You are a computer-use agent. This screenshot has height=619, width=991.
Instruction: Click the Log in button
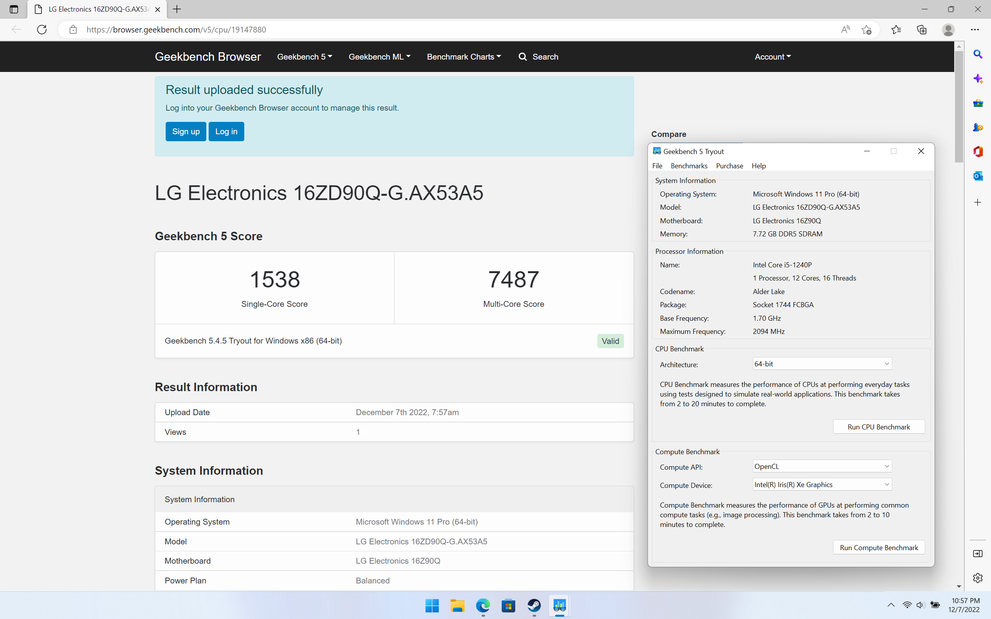tap(226, 132)
